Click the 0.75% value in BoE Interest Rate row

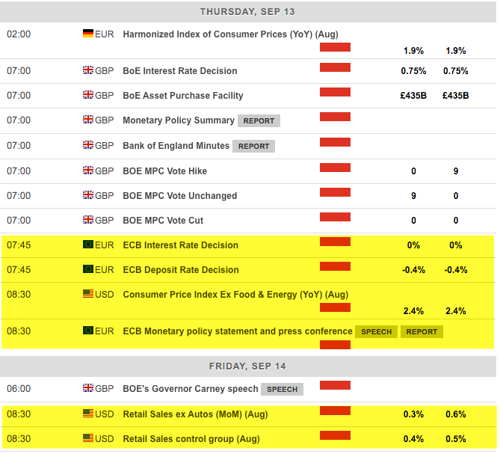click(x=413, y=71)
